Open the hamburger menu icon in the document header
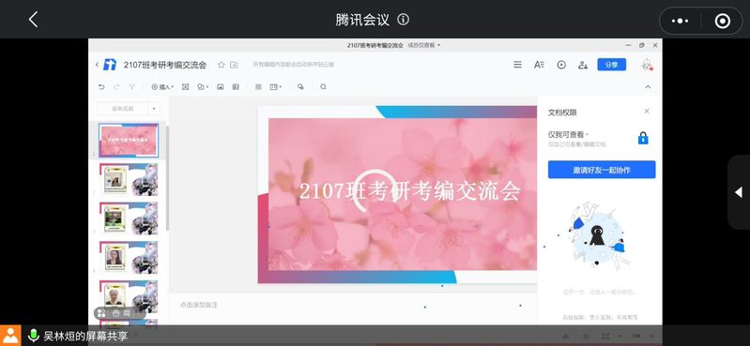 tap(517, 65)
